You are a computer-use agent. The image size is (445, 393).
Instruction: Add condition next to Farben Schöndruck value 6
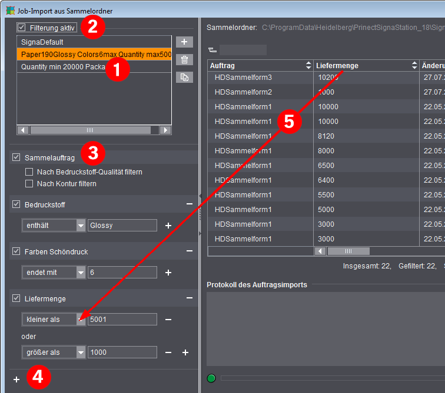coord(168,273)
